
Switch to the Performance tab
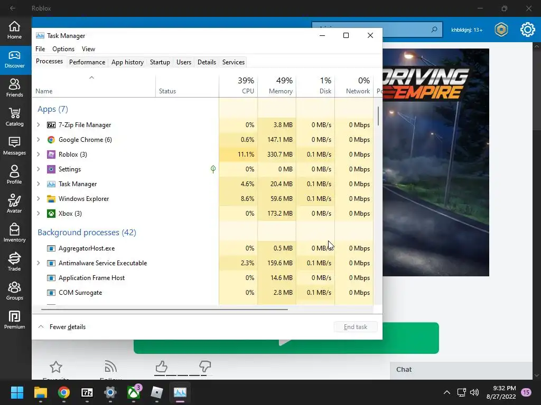pos(87,62)
